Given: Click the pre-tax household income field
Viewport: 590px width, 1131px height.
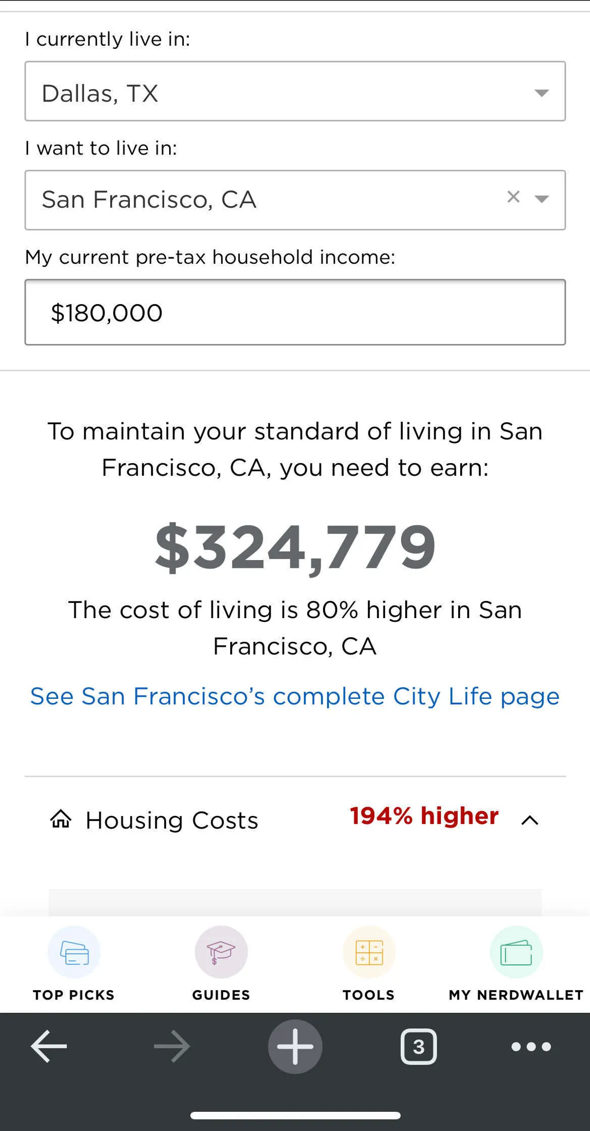Looking at the screenshot, I should click(295, 313).
